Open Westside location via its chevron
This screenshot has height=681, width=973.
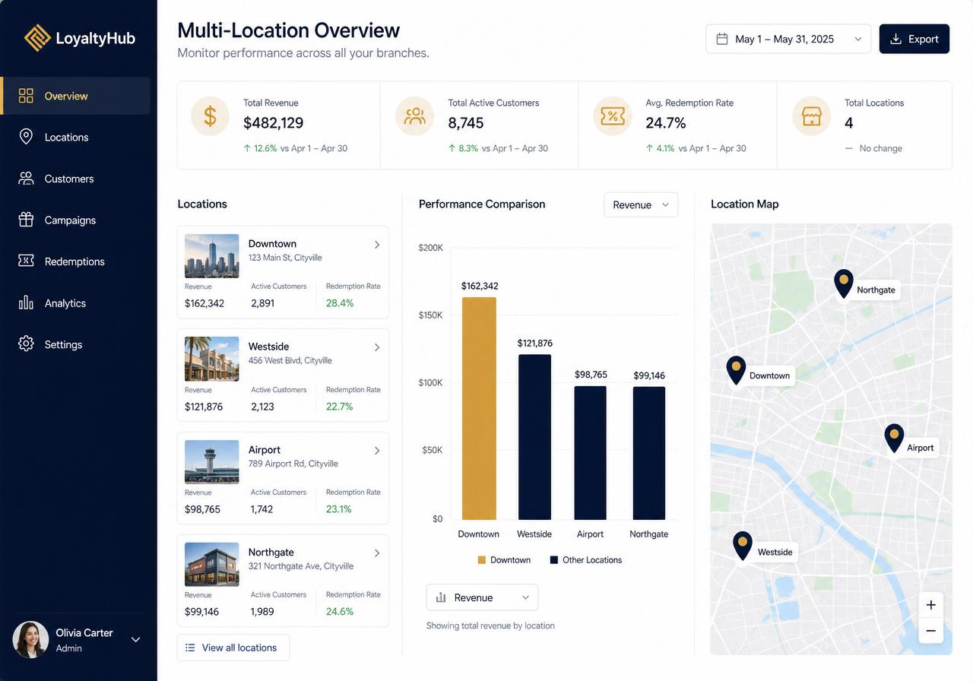pyautogui.click(x=377, y=347)
